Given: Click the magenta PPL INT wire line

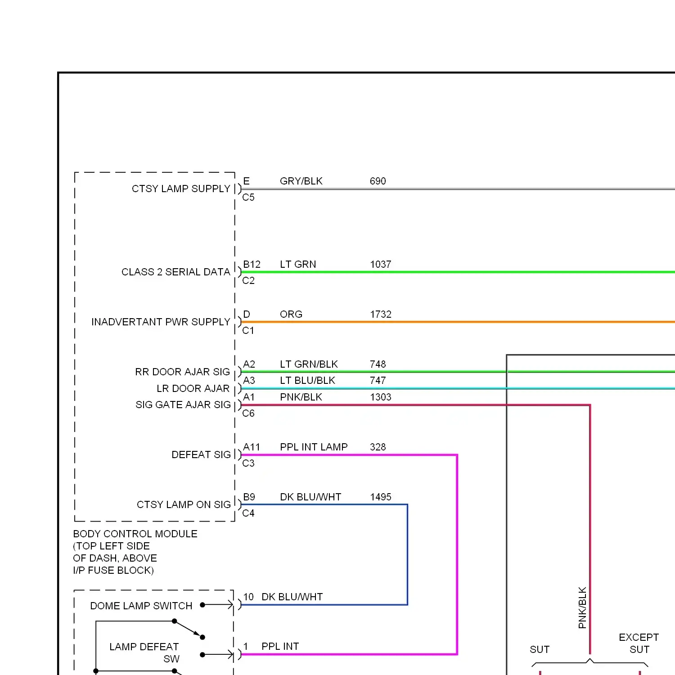Looking at the screenshot, I should 349,654.
